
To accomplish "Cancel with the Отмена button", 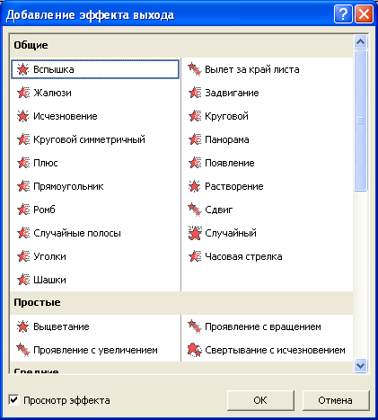I will click(x=335, y=400).
